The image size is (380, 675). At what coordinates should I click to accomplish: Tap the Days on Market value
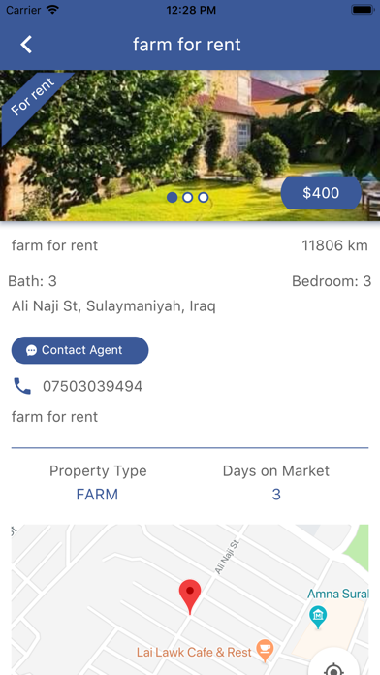276,495
